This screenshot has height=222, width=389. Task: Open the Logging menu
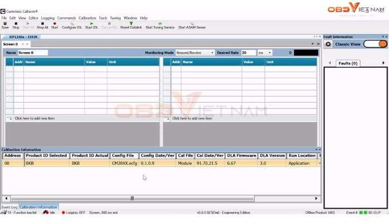coord(48,18)
